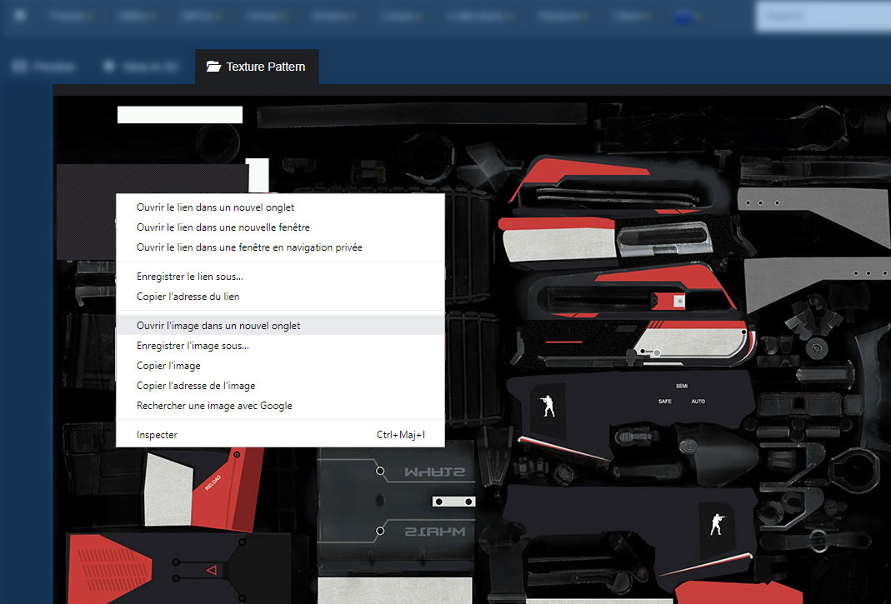
Task: Select 'Copier l'adresse du lien'
Action: [280, 297]
